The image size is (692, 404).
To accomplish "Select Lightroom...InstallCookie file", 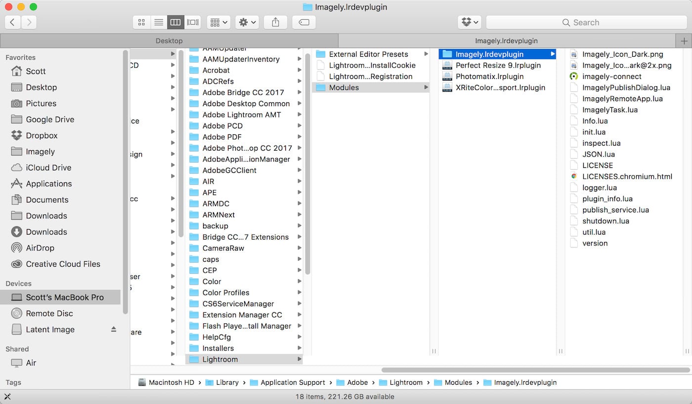I will click(x=366, y=65).
